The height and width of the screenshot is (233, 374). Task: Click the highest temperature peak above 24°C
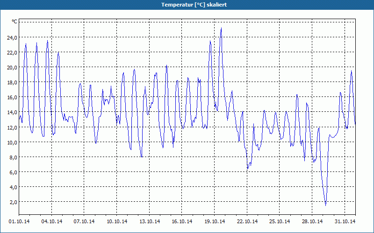(x=221, y=28)
